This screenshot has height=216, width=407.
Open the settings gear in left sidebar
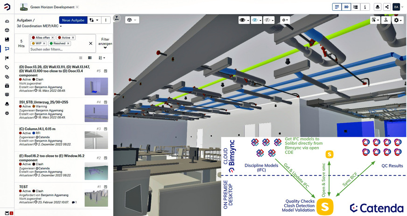click(7, 113)
